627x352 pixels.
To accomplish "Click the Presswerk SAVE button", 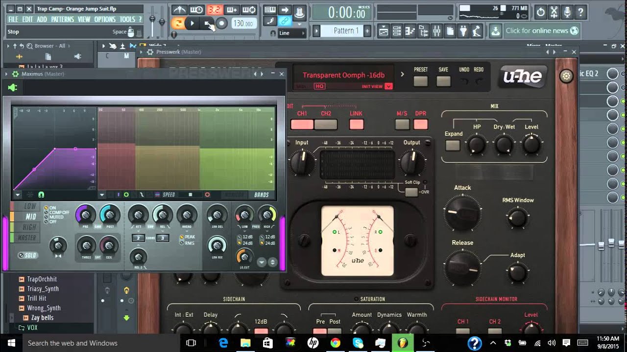I will click(x=443, y=81).
